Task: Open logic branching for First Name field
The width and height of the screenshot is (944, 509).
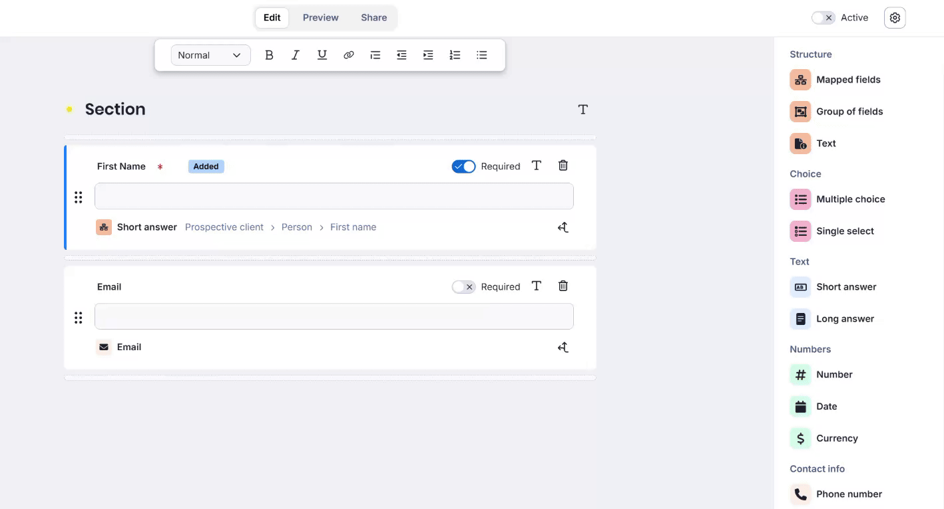Action: click(x=563, y=227)
